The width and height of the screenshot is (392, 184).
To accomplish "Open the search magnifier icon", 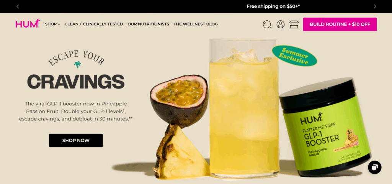I will (x=267, y=24).
